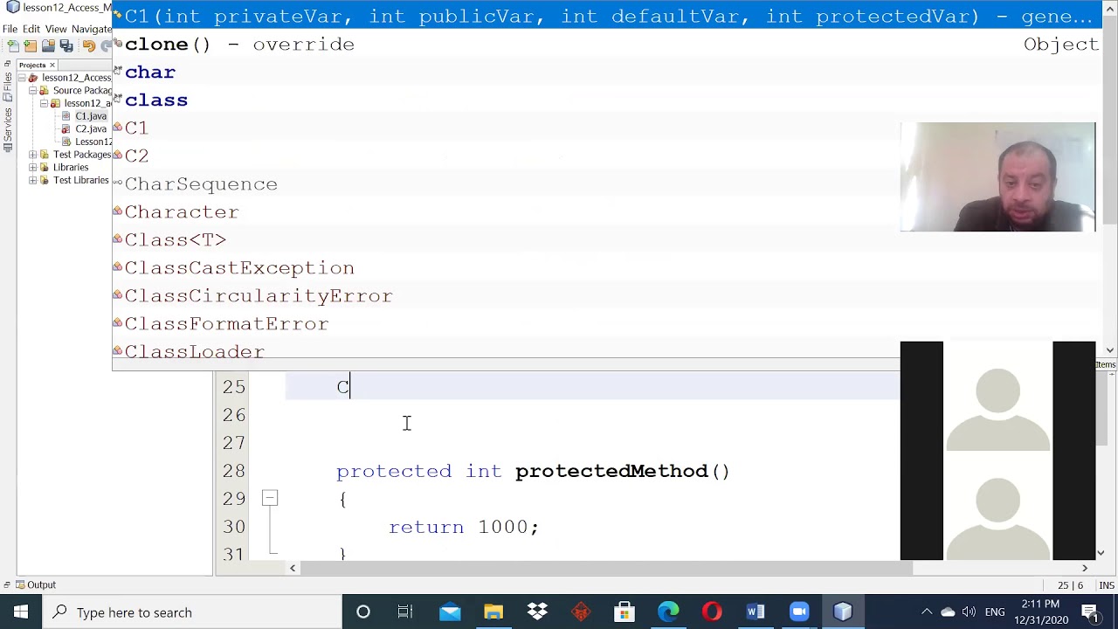1118x629 pixels.
Task: Open Opera browser from taskbar
Action: pos(712,612)
